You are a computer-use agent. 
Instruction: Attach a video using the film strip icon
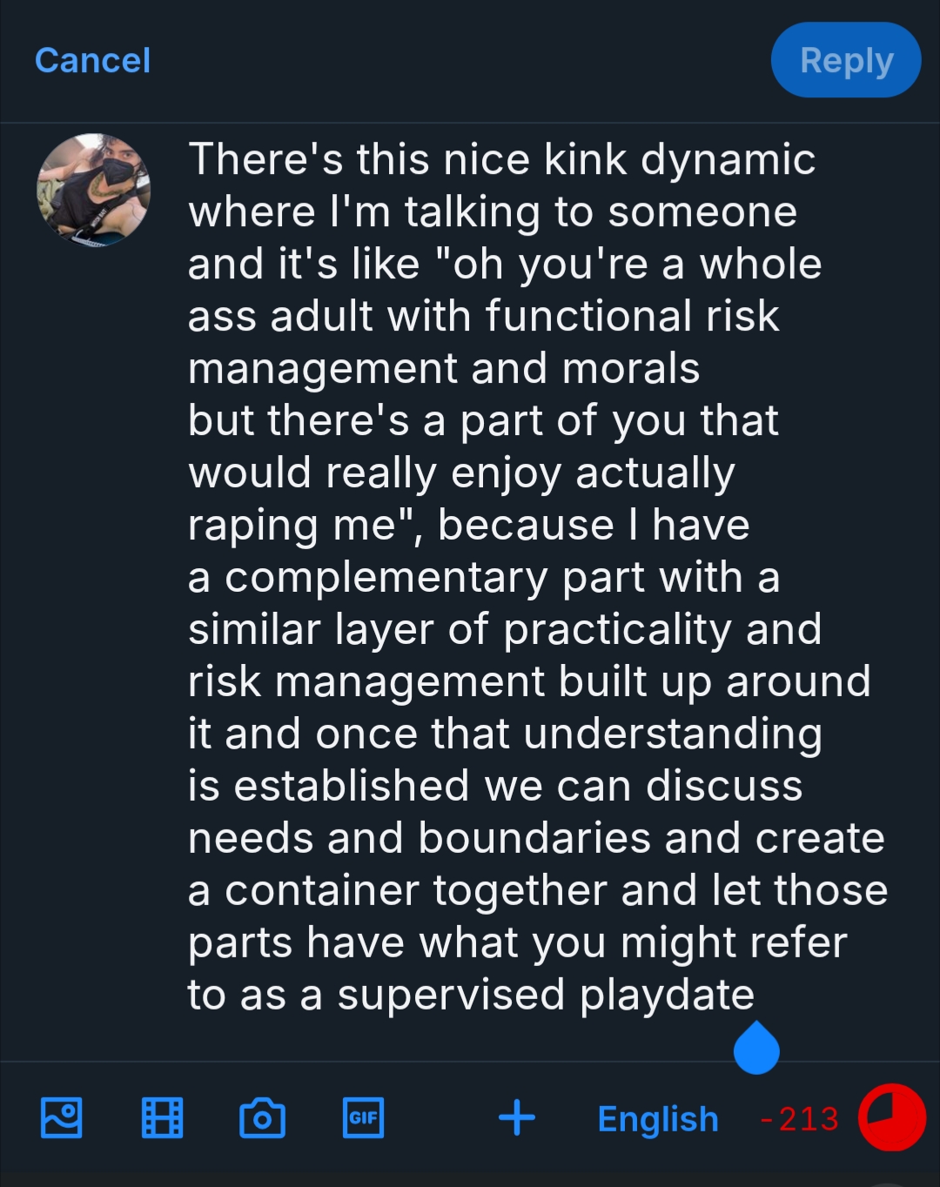click(x=163, y=1118)
